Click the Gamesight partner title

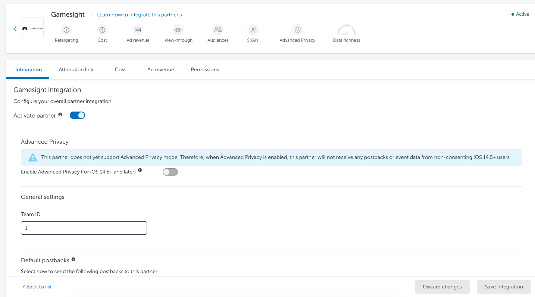coord(68,15)
